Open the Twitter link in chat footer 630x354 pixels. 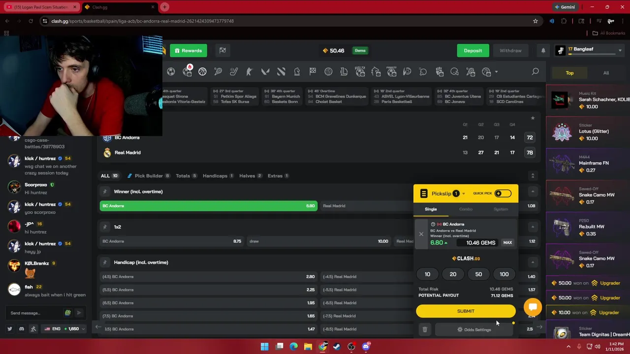coord(9,328)
